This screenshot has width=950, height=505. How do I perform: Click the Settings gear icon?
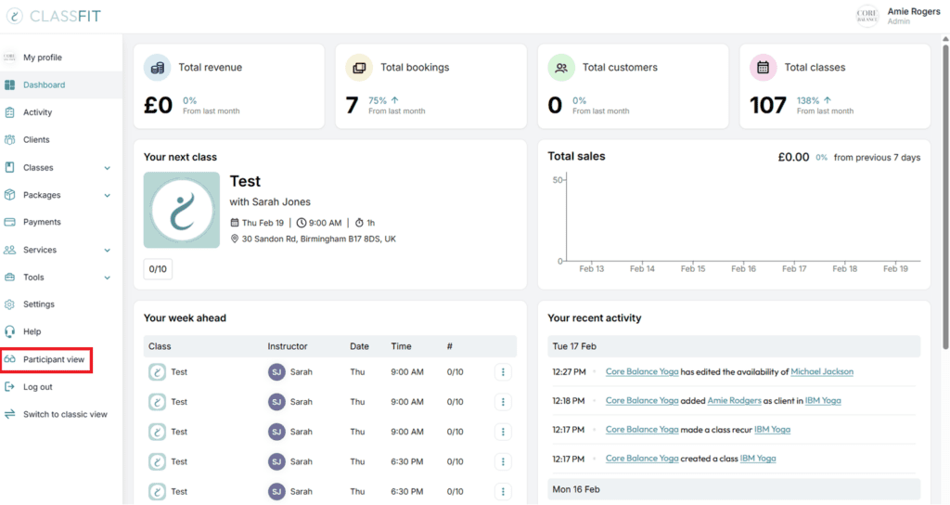pos(10,304)
